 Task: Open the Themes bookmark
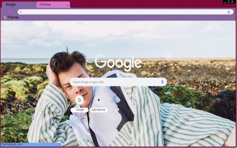pos(11,17)
